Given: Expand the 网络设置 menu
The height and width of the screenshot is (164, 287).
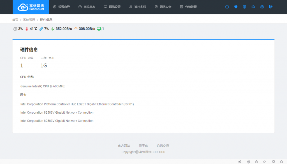Looking at the screenshot, I should (112, 7).
